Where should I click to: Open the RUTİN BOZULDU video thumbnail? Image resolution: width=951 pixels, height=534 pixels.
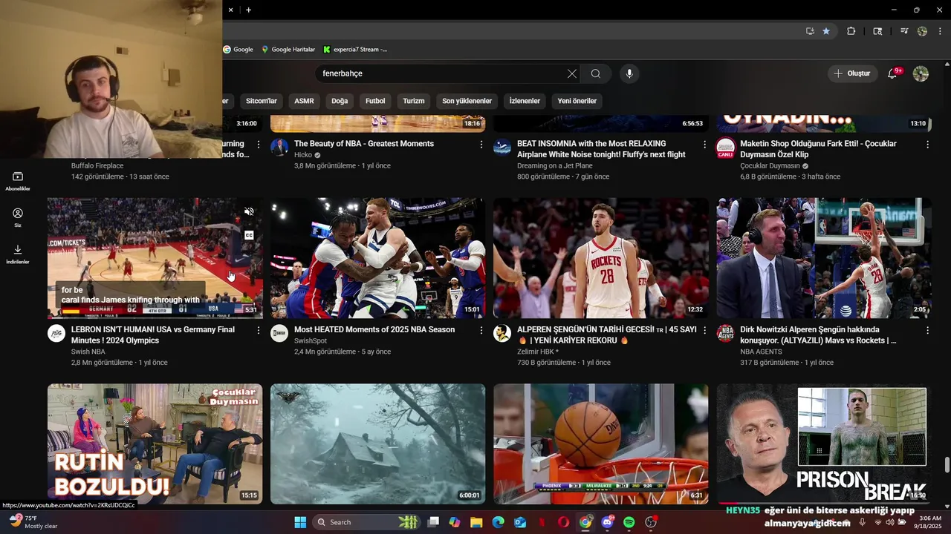pyautogui.click(x=155, y=444)
